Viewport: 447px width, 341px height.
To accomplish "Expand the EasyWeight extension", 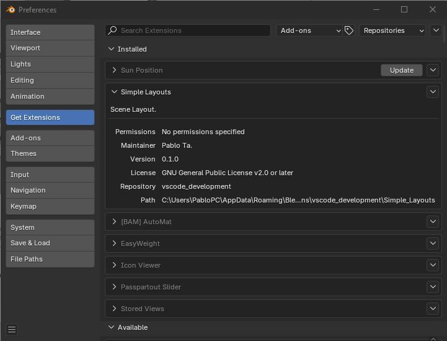I will tap(114, 243).
